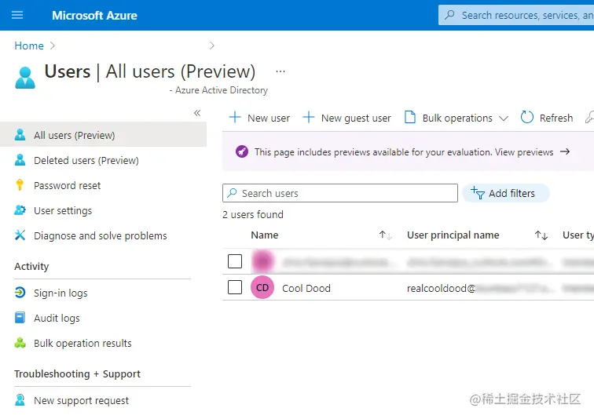Click the magnifier in Search users box
Screen dimensions: 594x419
[232, 193]
